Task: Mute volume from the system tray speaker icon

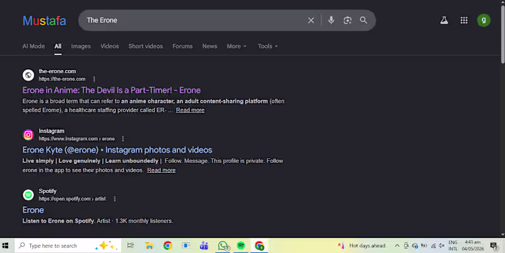Action: pyautogui.click(x=441, y=245)
